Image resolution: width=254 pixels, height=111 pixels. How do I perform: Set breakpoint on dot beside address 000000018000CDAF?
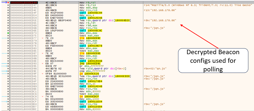pyautogui.click(x=8, y=81)
